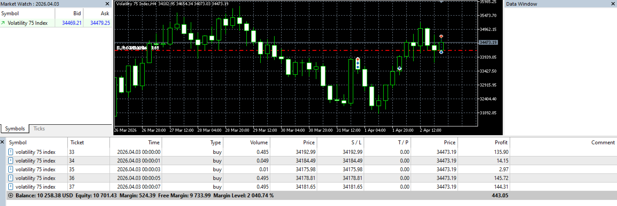Click the chart shift triangle above the chart
The height and width of the screenshot is (206, 617).
point(442,2)
